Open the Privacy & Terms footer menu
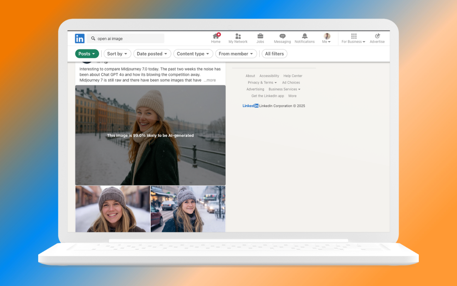 coord(262,82)
